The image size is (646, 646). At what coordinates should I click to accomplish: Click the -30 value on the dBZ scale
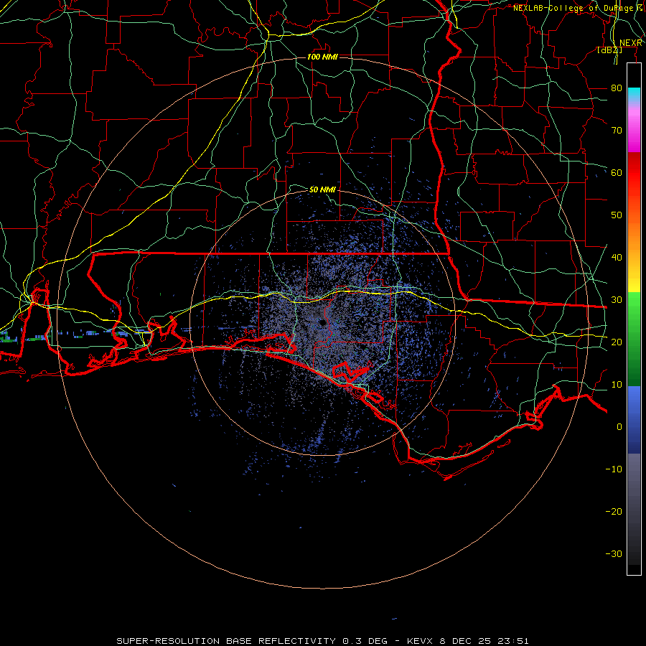pos(614,553)
